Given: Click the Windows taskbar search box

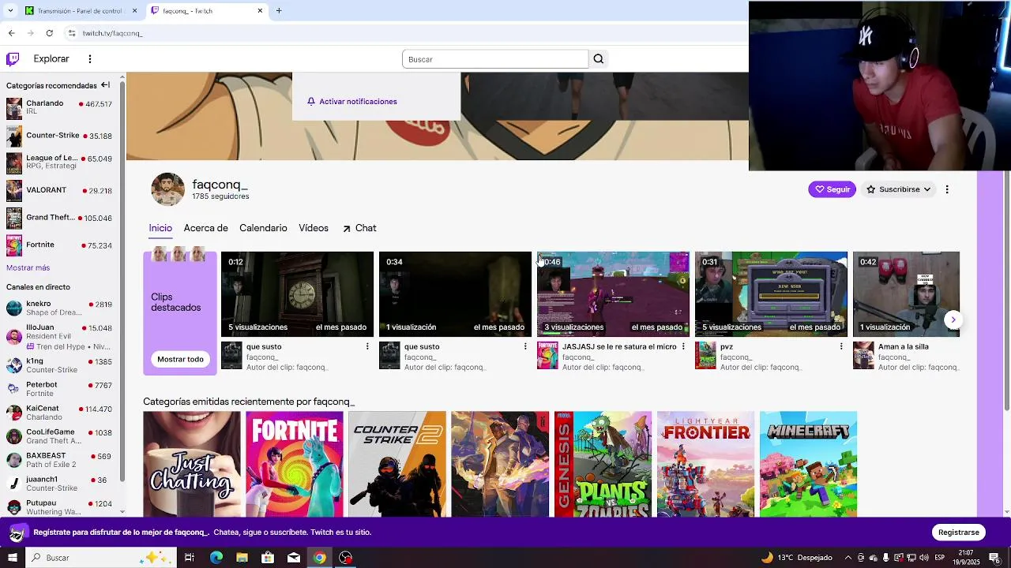Looking at the screenshot, I should tap(102, 558).
